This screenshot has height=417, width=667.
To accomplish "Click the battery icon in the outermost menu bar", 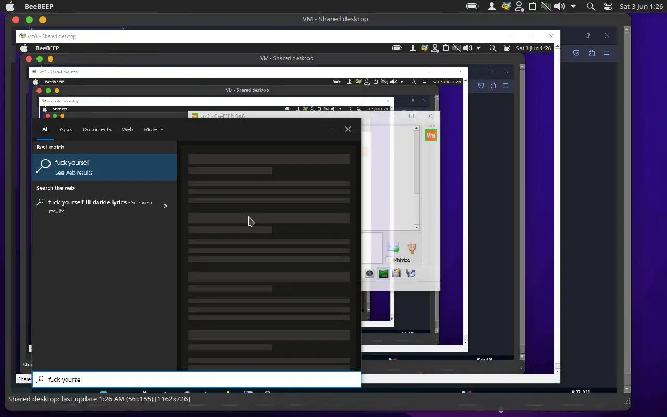I will click(473, 6).
